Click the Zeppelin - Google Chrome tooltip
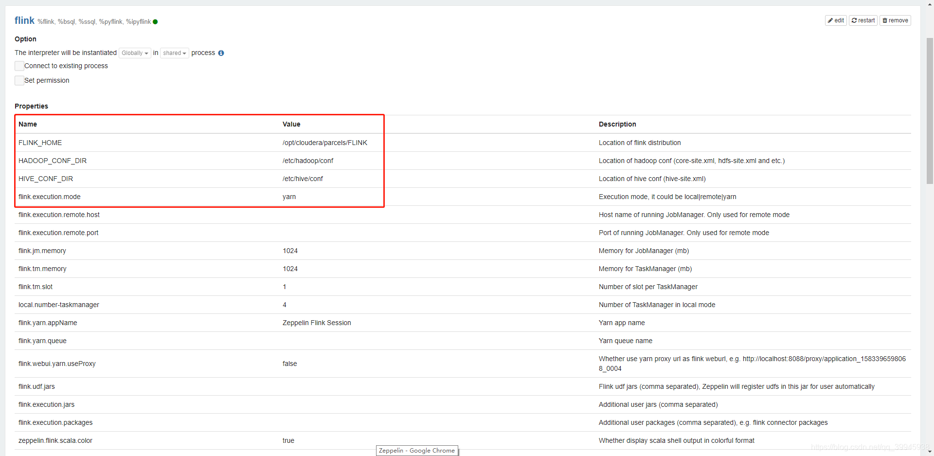The width and height of the screenshot is (934, 456). (x=417, y=451)
